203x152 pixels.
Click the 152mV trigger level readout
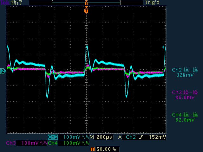pos(158,137)
